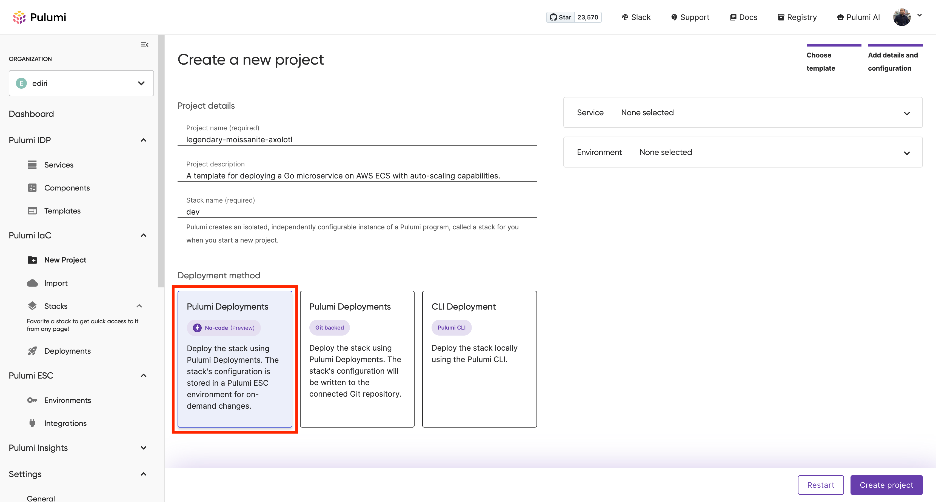Collapse the Settings section
Screen dimensions: 936x502
coord(144,474)
